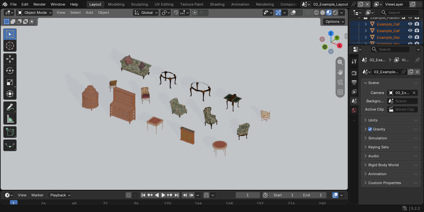Toggle snapping magnet icon

tap(176, 13)
